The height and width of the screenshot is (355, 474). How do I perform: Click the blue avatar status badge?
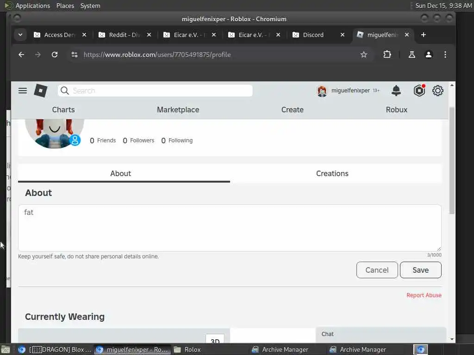pos(75,141)
